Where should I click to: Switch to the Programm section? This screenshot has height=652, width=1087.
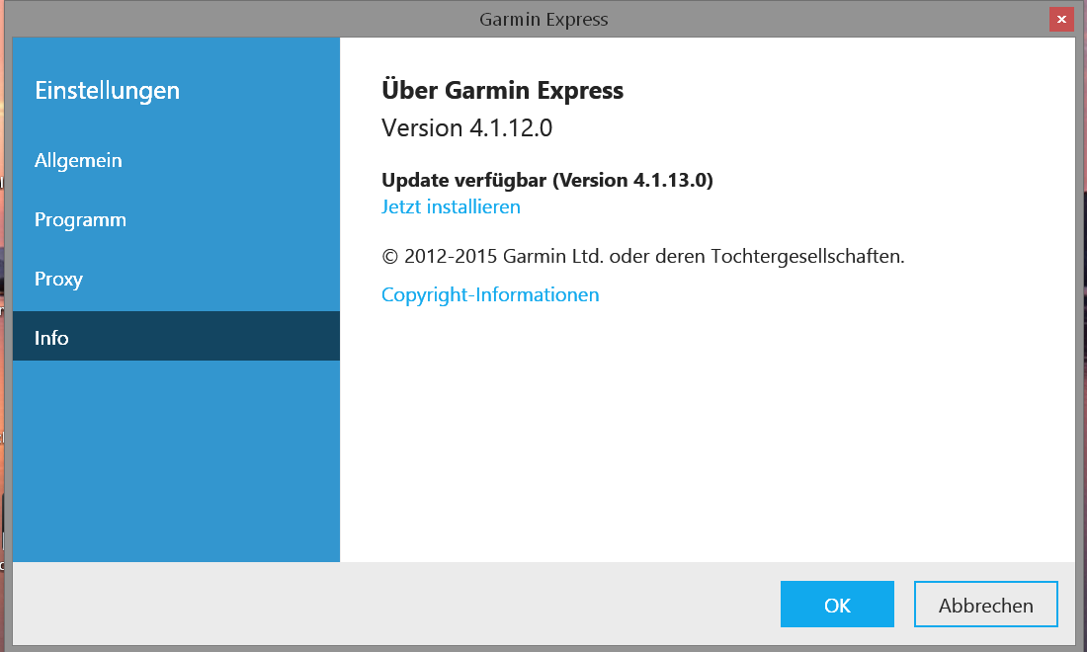point(80,219)
